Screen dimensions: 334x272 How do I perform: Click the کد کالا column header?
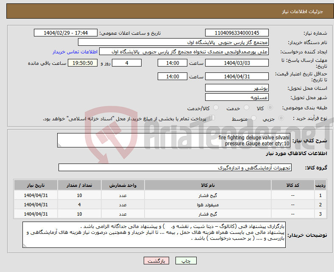293,185
